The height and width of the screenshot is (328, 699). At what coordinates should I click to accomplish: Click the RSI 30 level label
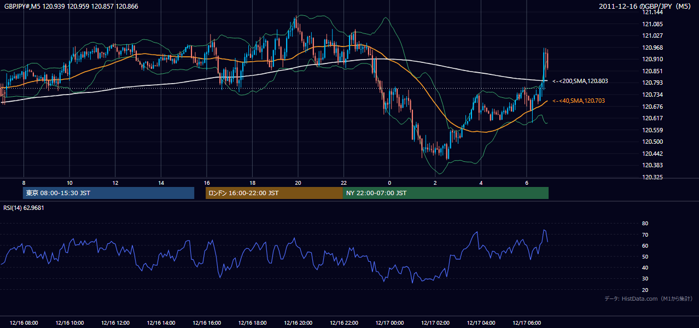(x=645, y=279)
